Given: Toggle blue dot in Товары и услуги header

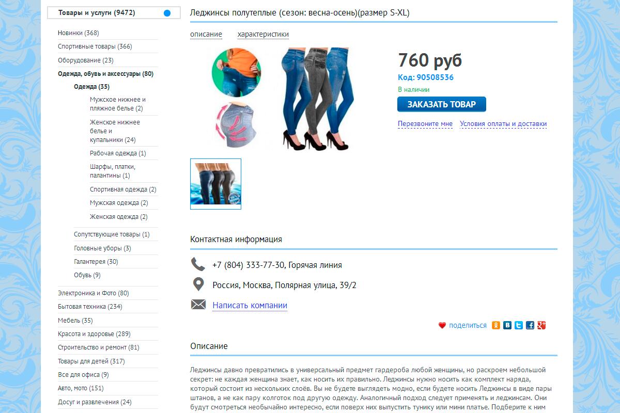Looking at the screenshot, I should point(167,13).
